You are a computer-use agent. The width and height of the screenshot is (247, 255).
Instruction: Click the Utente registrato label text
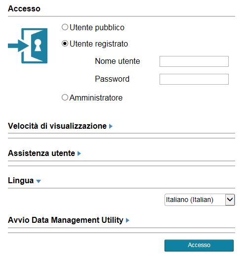click(99, 44)
